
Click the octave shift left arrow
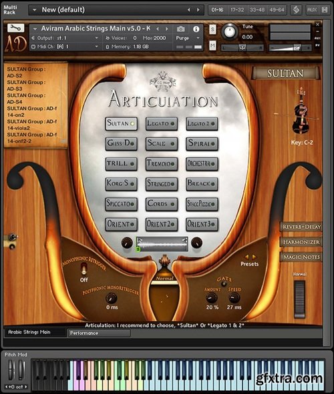[x=7, y=387]
